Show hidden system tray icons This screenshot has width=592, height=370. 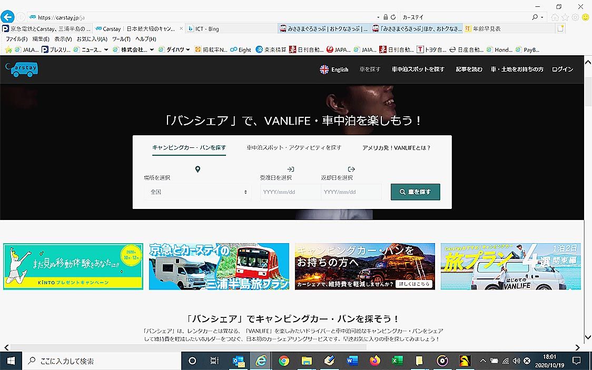[482, 361]
